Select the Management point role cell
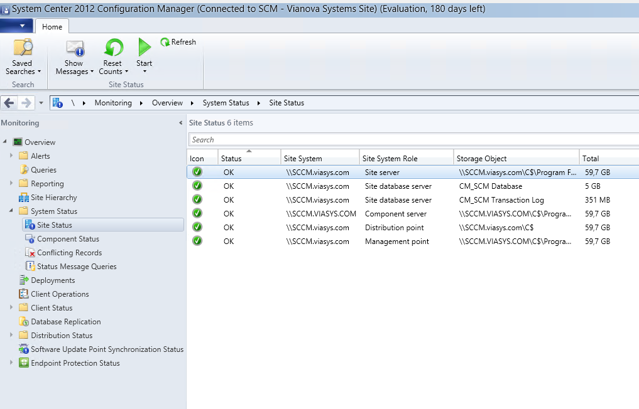 [397, 242]
